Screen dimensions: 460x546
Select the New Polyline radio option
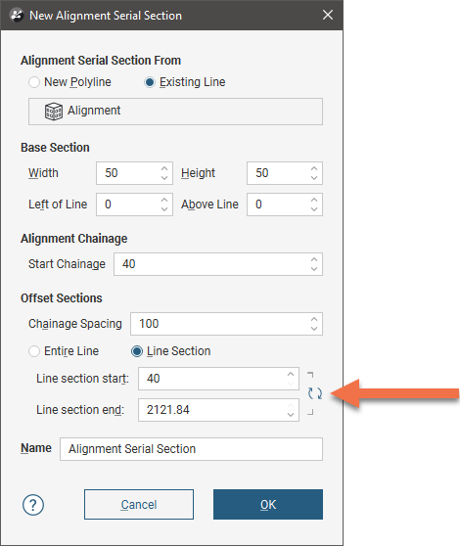34,82
